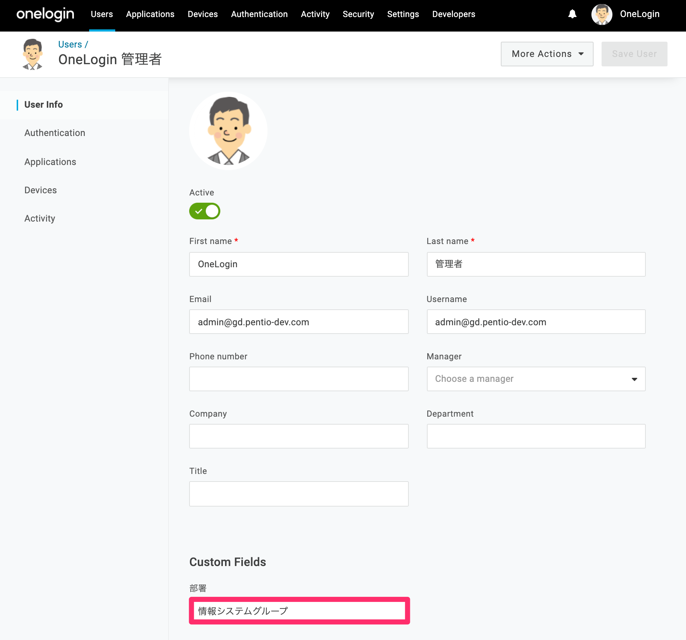Toggle the Active switch off
The width and height of the screenshot is (686, 640).
tap(205, 211)
